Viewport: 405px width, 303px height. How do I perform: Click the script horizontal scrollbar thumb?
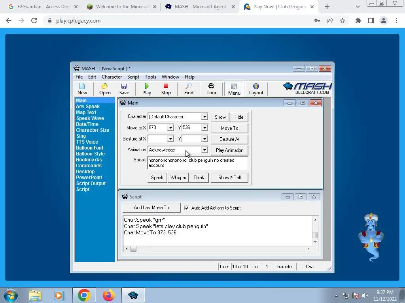point(133,249)
